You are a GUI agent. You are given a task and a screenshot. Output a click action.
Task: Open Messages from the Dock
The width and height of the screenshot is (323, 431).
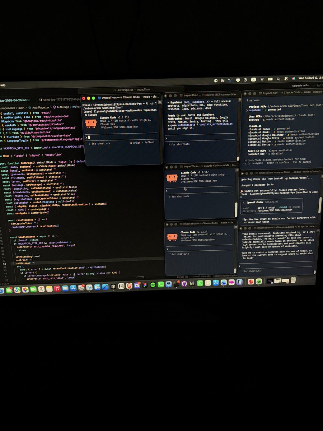(9, 290)
